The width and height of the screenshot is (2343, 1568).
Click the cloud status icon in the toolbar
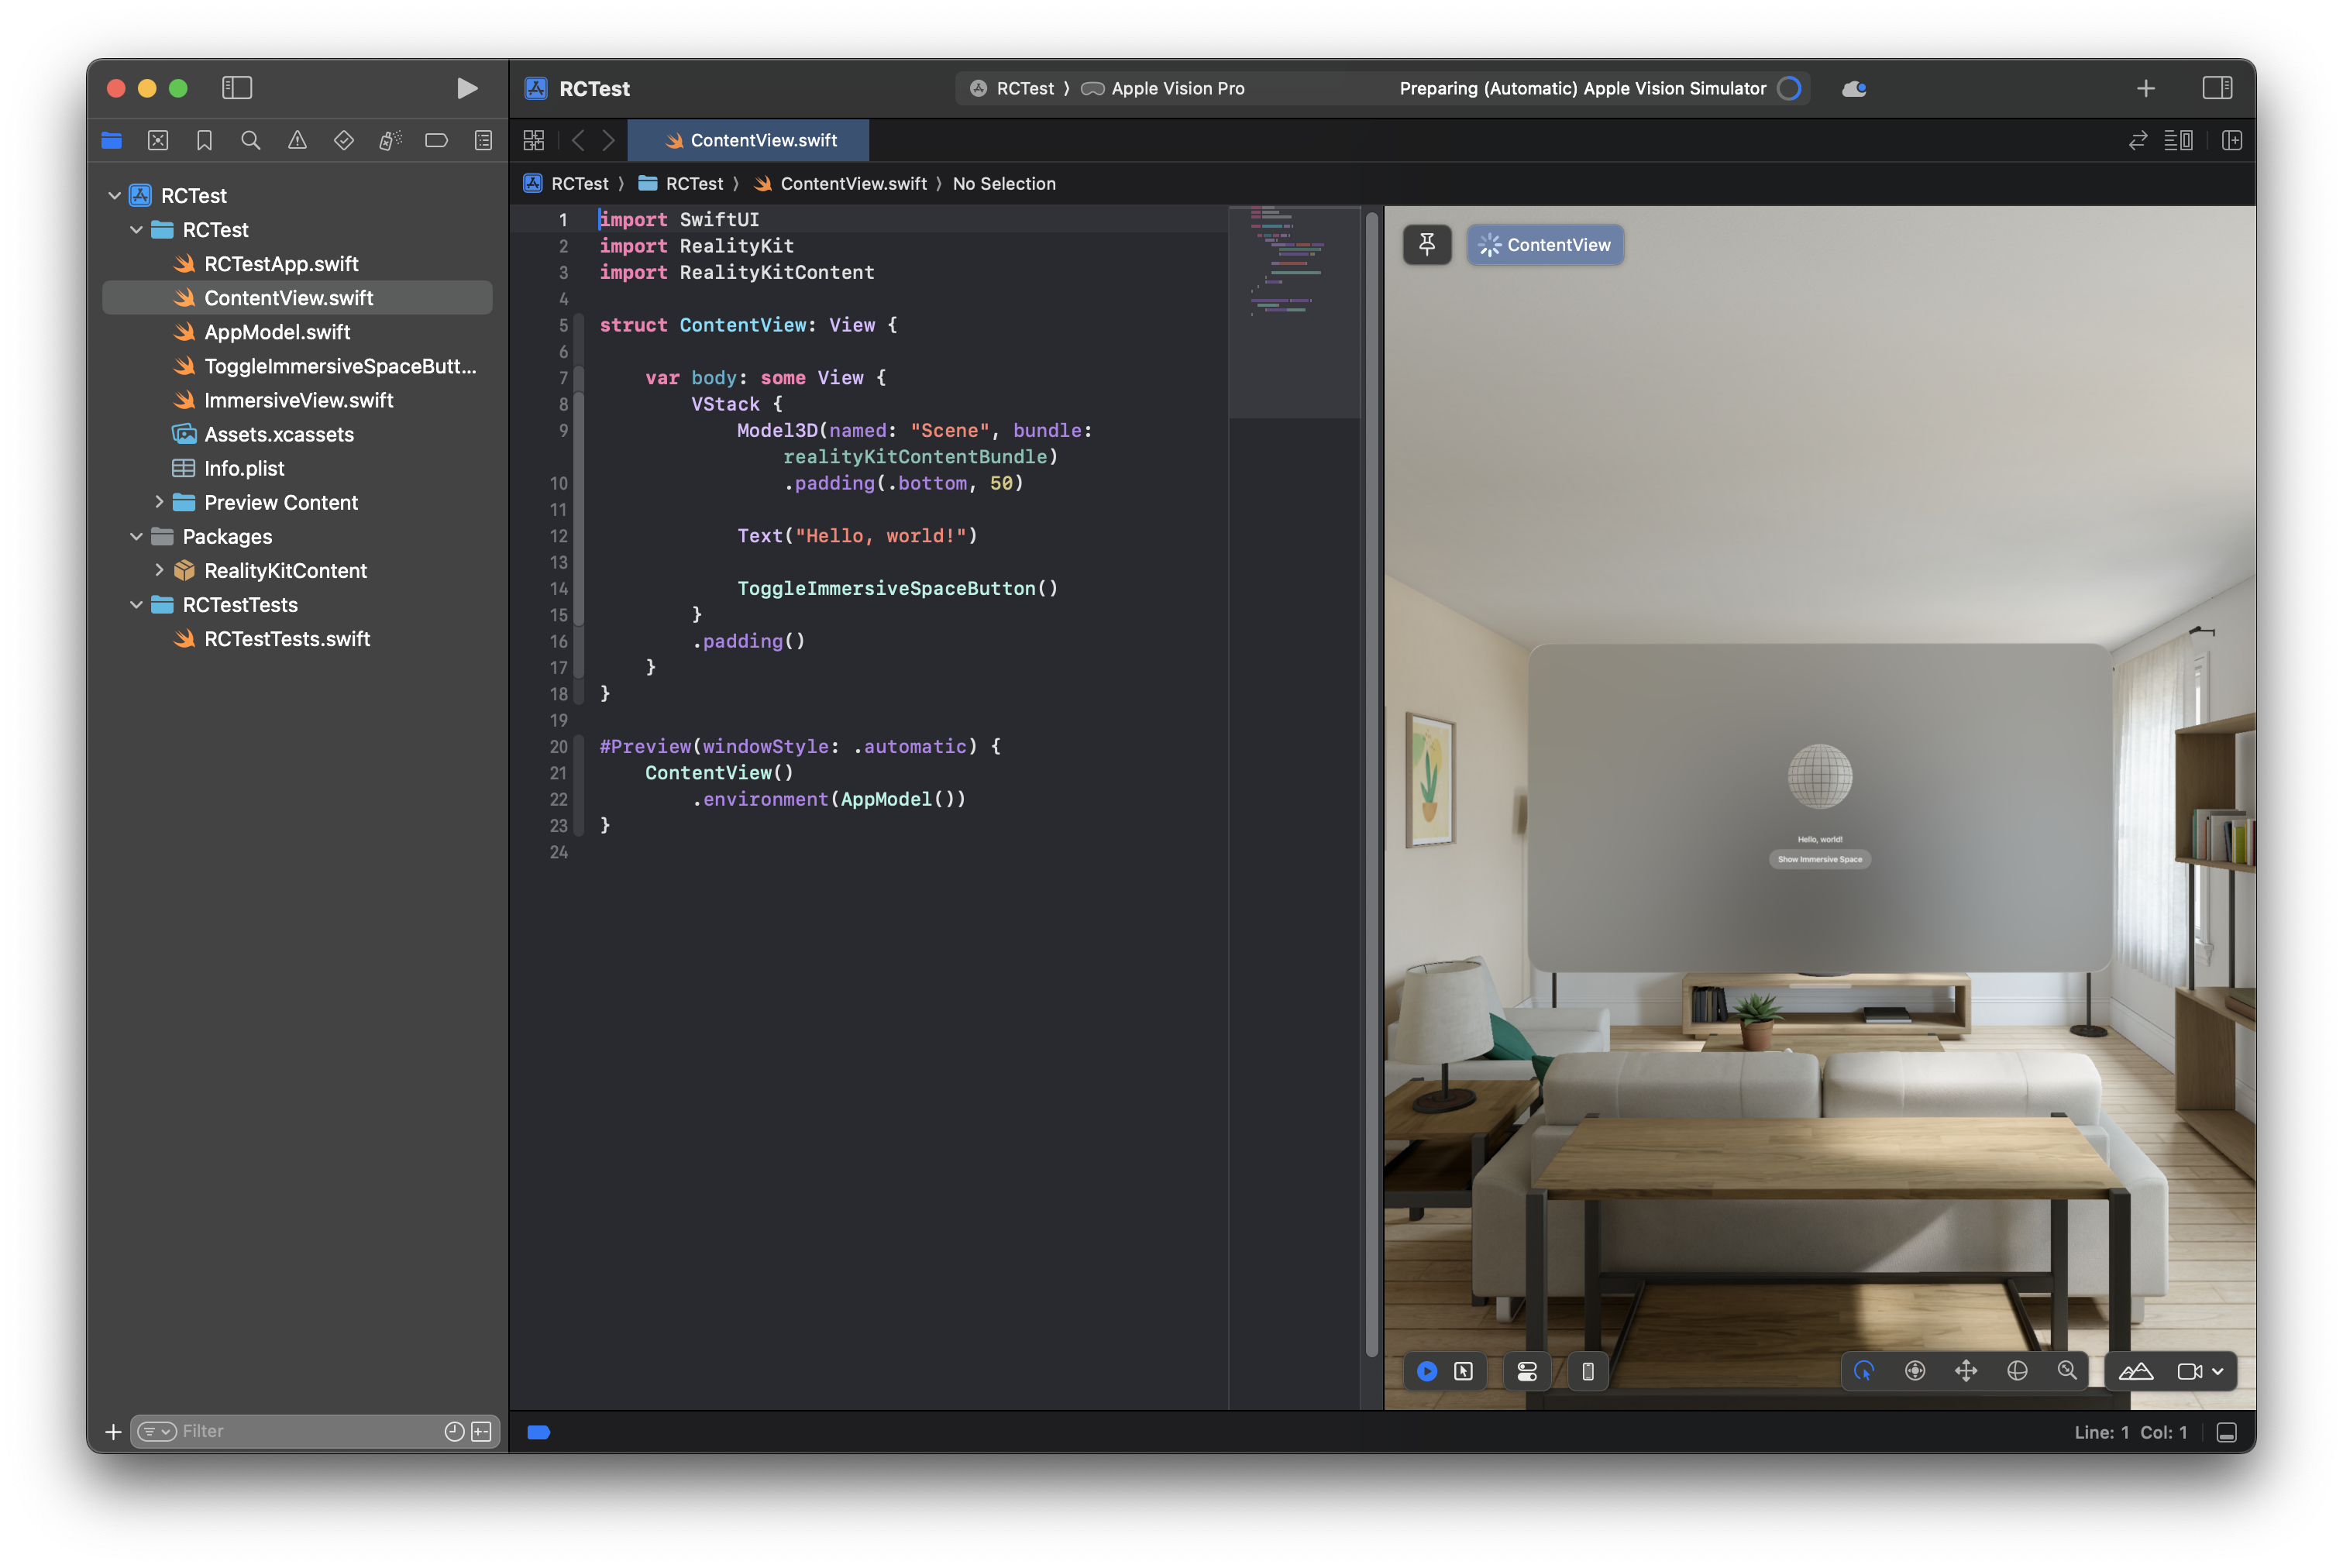(x=1854, y=88)
